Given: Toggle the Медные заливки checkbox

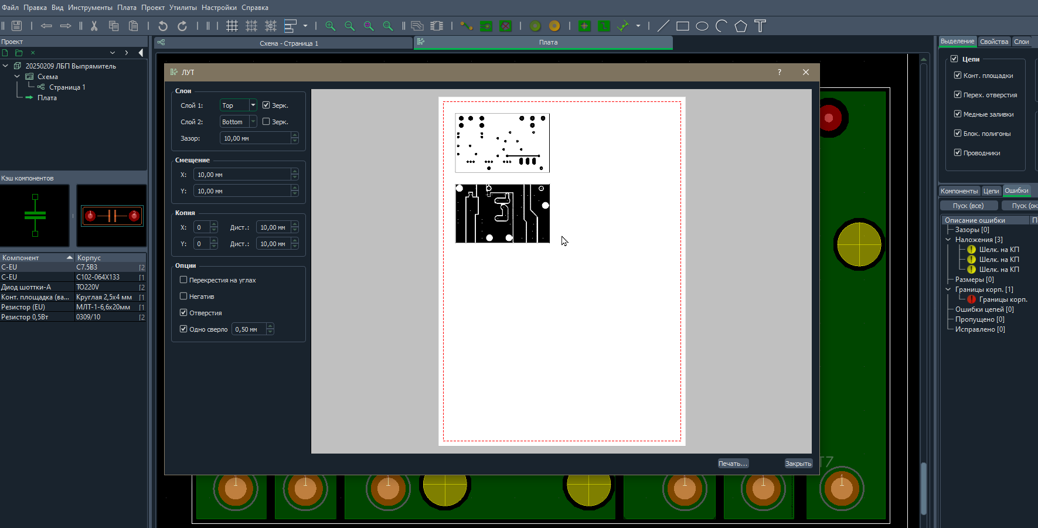Looking at the screenshot, I should pyautogui.click(x=958, y=114).
